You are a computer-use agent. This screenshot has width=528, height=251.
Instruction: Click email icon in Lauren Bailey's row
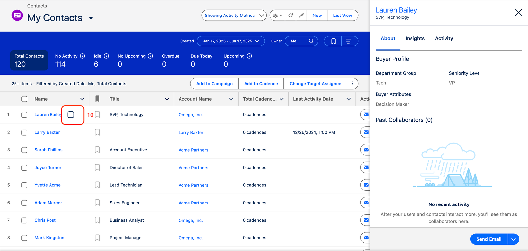pyautogui.click(x=365, y=115)
